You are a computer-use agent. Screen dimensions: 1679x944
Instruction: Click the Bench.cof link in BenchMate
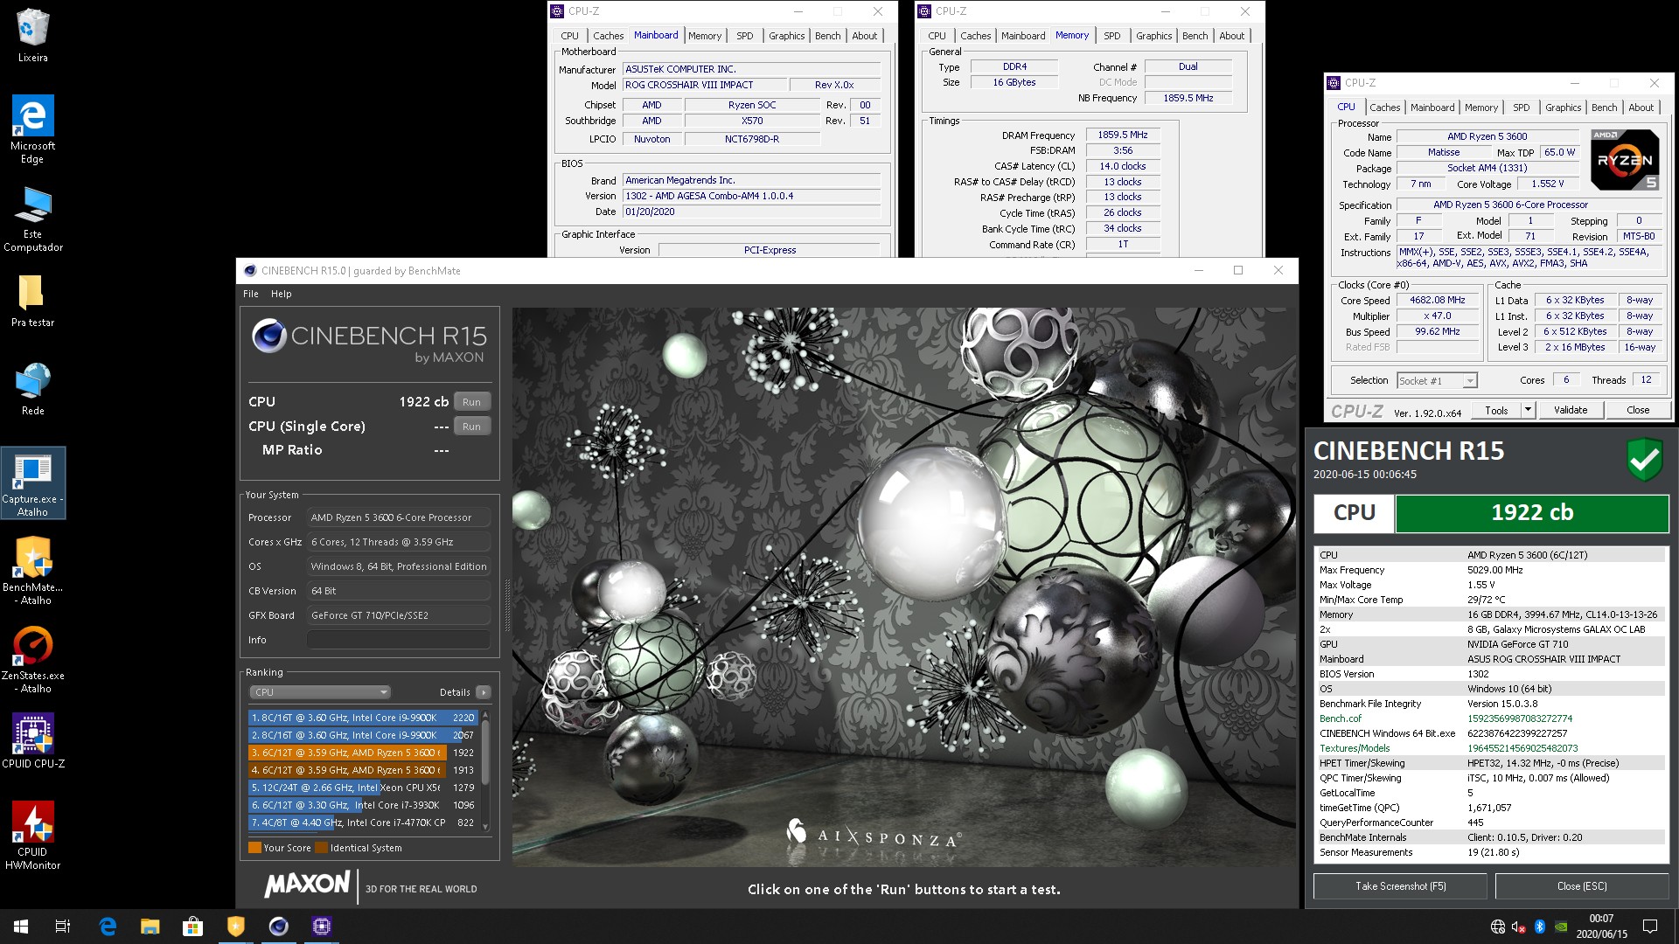click(1340, 718)
